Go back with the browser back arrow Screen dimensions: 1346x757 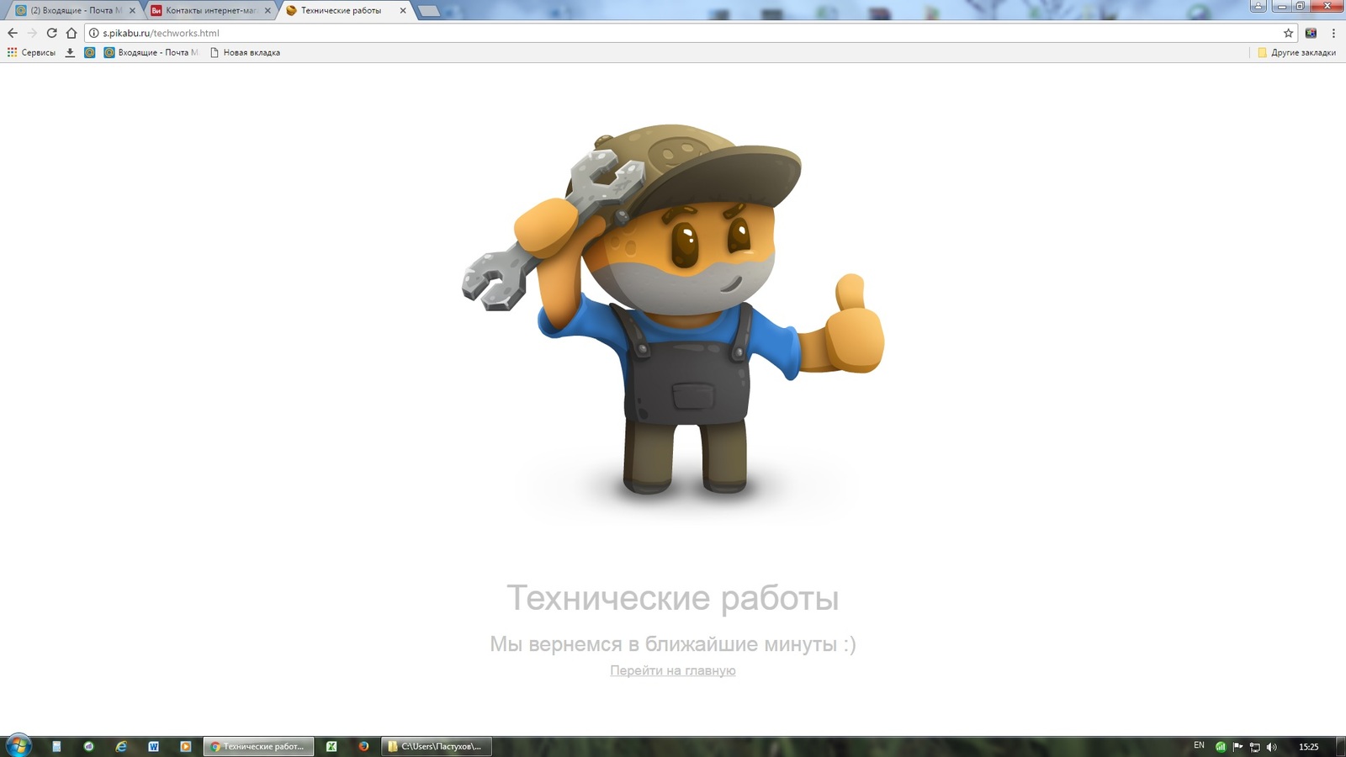12,33
